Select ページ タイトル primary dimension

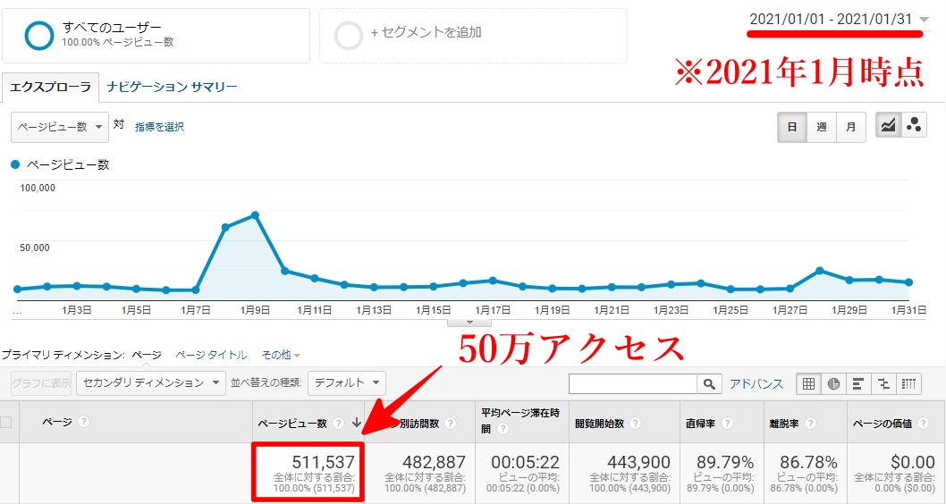211,355
